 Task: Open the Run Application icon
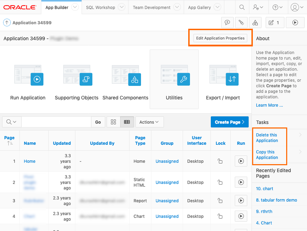(x=29, y=75)
